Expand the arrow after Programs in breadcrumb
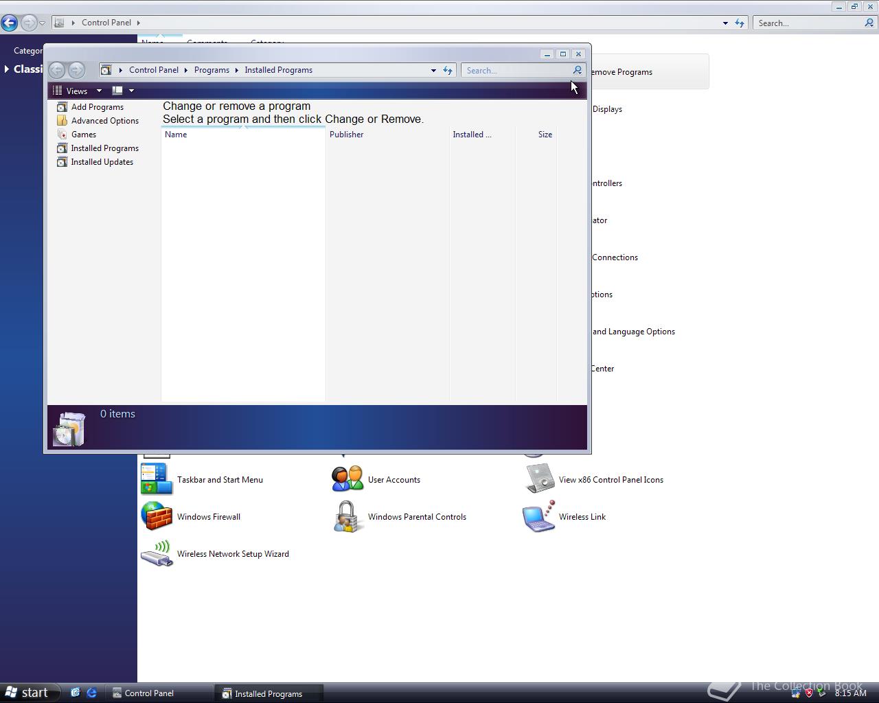The width and height of the screenshot is (879, 703). coord(238,70)
